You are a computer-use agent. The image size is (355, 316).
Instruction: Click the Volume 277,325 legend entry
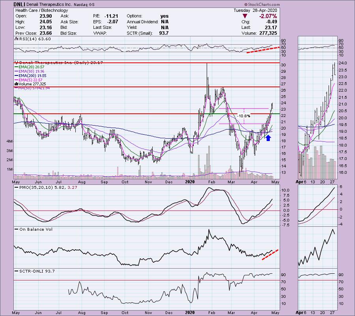(x=30, y=84)
